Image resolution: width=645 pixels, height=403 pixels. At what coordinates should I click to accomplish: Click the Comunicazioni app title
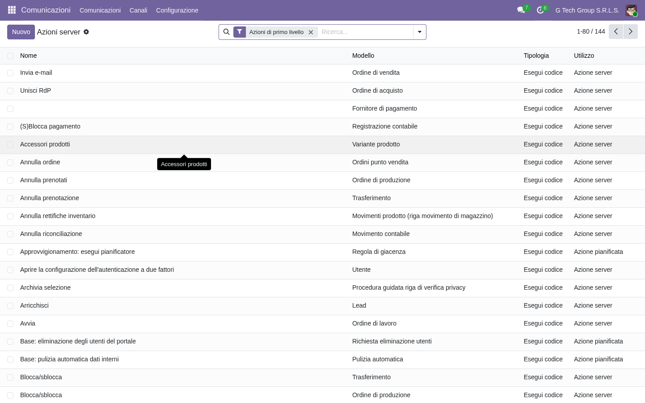pyautogui.click(x=46, y=10)
